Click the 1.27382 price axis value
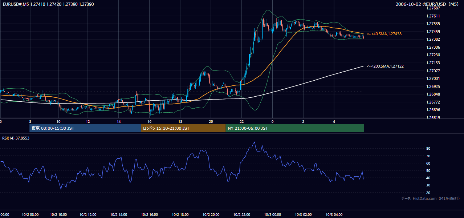 (x=433, y=39)
